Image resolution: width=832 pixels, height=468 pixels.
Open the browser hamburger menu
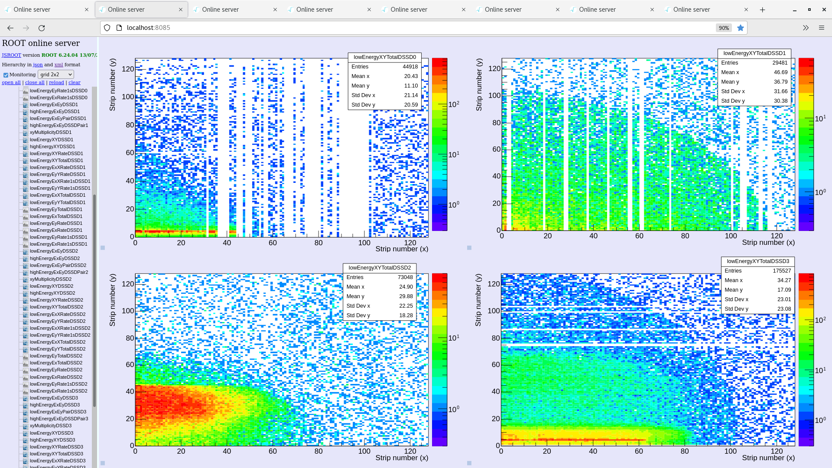(821, 28)
